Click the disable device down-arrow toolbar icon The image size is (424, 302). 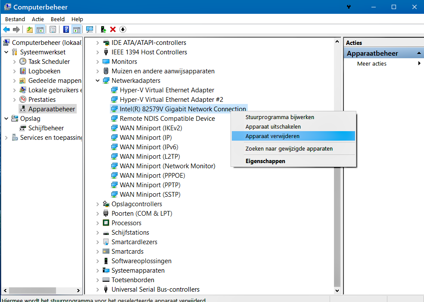tap(123, 29)
